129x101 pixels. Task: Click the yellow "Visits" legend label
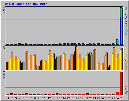pyautogui.click(x=126, y=55)
